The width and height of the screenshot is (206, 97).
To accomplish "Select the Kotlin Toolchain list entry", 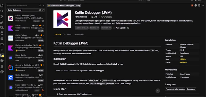I will pyautogui.click(x=26, y=78).
